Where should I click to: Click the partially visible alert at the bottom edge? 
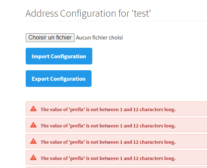(116, 167)
